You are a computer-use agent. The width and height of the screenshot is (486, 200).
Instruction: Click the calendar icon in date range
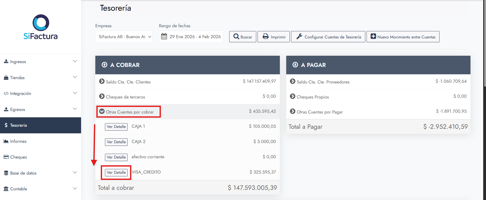click(x=164, y=37)
